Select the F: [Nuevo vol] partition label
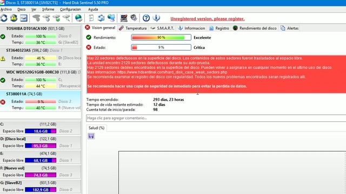The width and height of the screenshot is (346, 194). pos(12,168)
